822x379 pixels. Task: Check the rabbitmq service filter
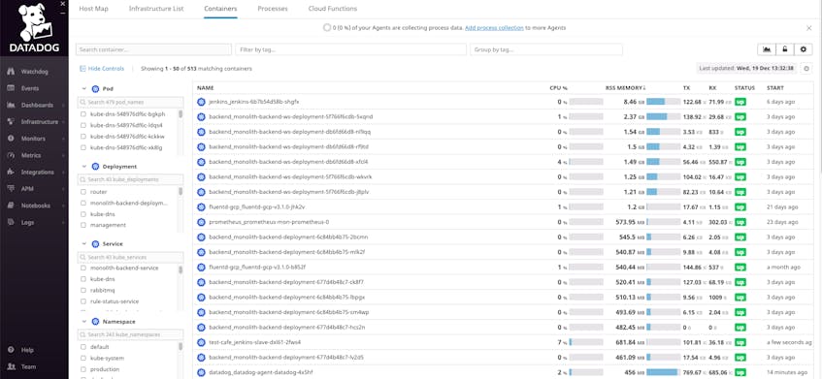click(x=82, y=290)
